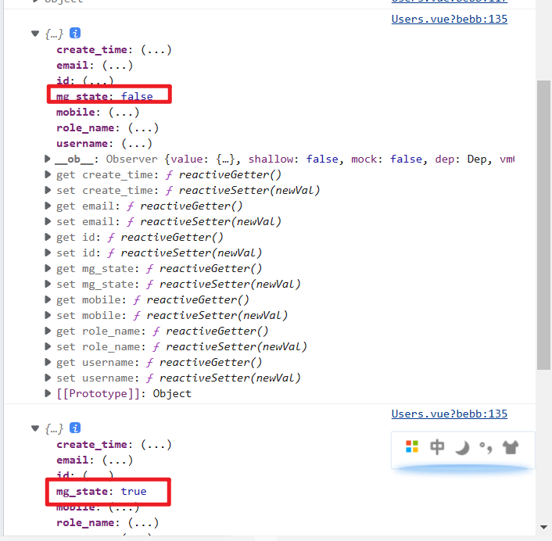Expand the set email reactiveSetter row
Screen dimensions: 552x541
[48, 221]
